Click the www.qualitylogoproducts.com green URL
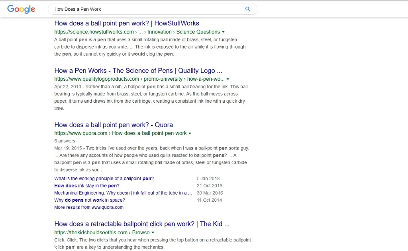Image resolution: width=408 pixels, height=251 pixels. 139,79
